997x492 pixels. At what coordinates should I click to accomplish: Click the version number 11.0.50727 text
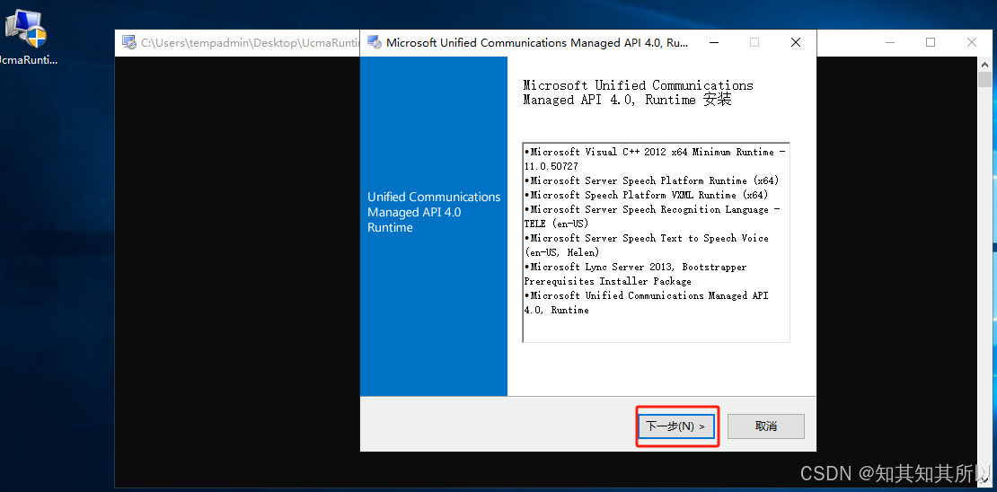tap(551, 166)
